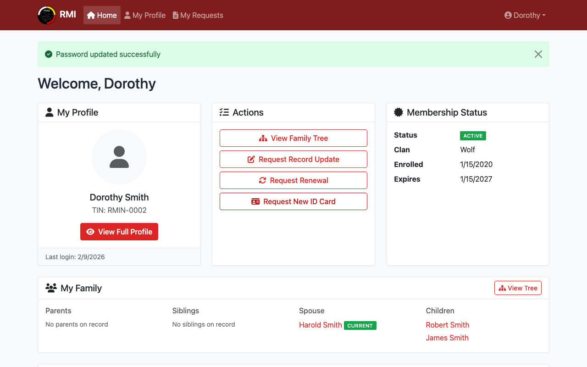Open My Profile in navigation bar

(145, 15)
